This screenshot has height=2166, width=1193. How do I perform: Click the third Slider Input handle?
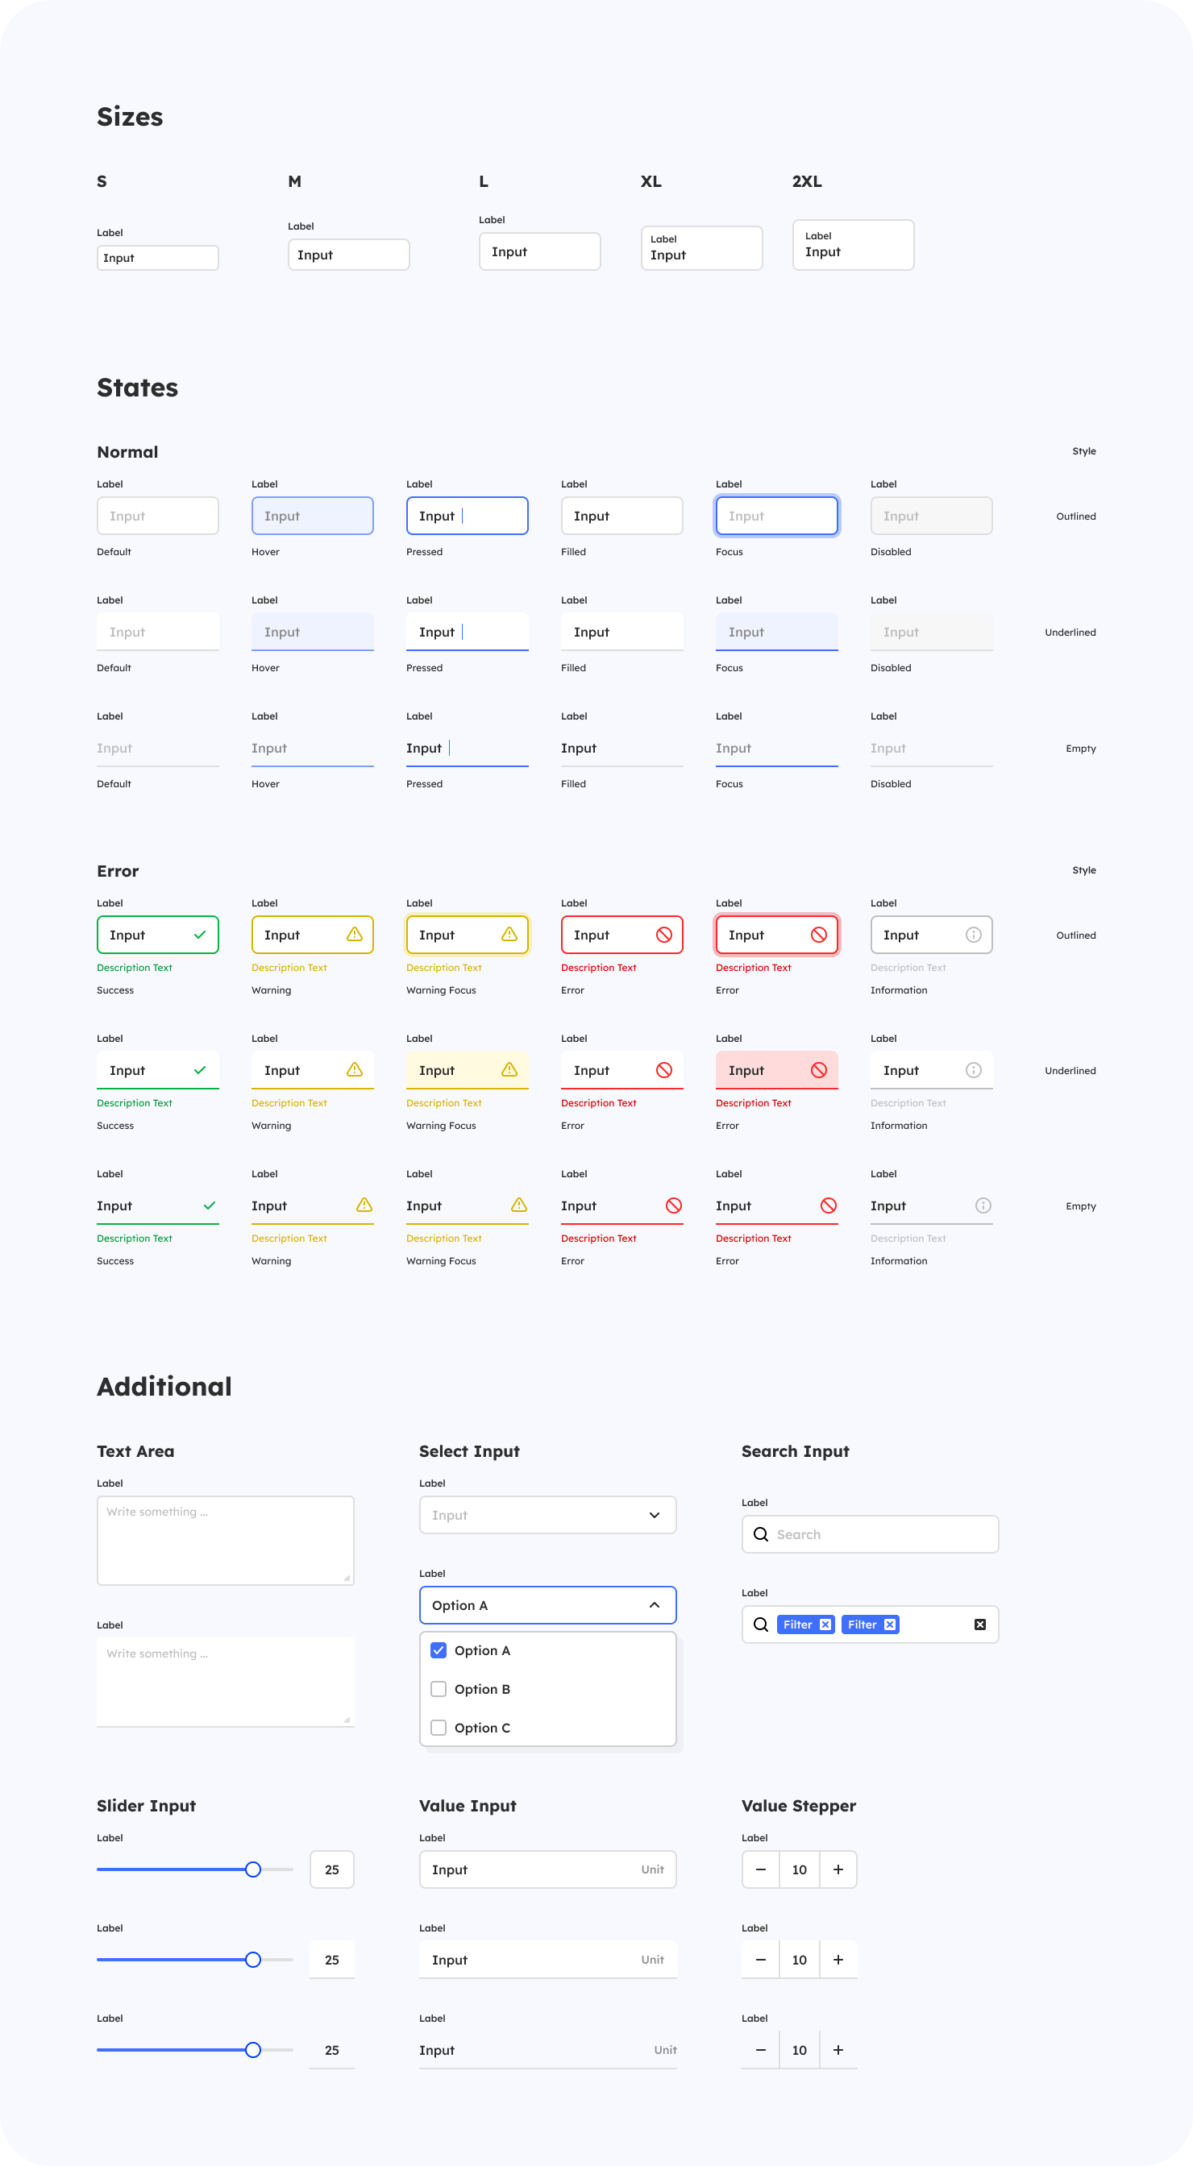coord(253,2050)
